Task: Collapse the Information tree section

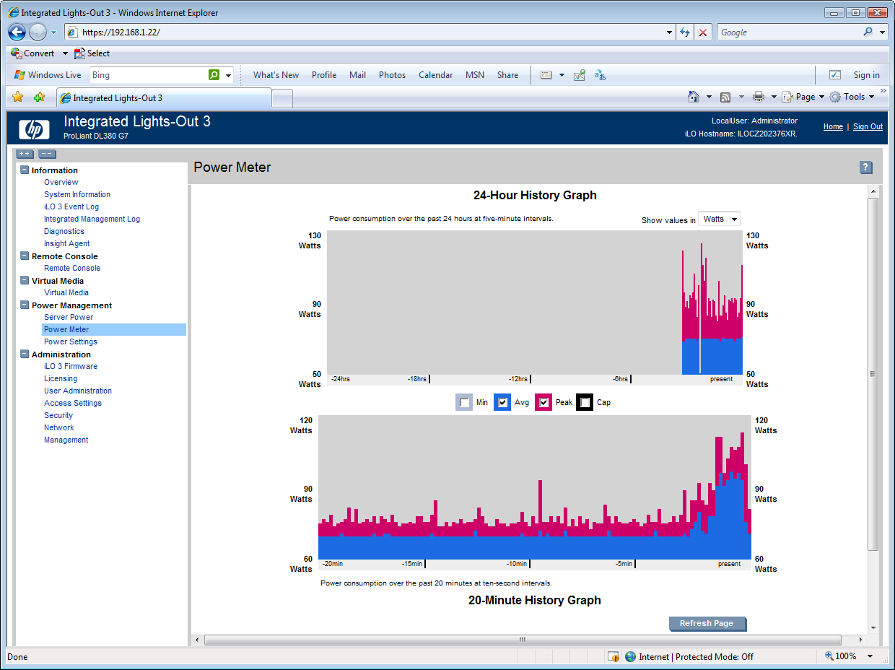Action: pos(25,170)
